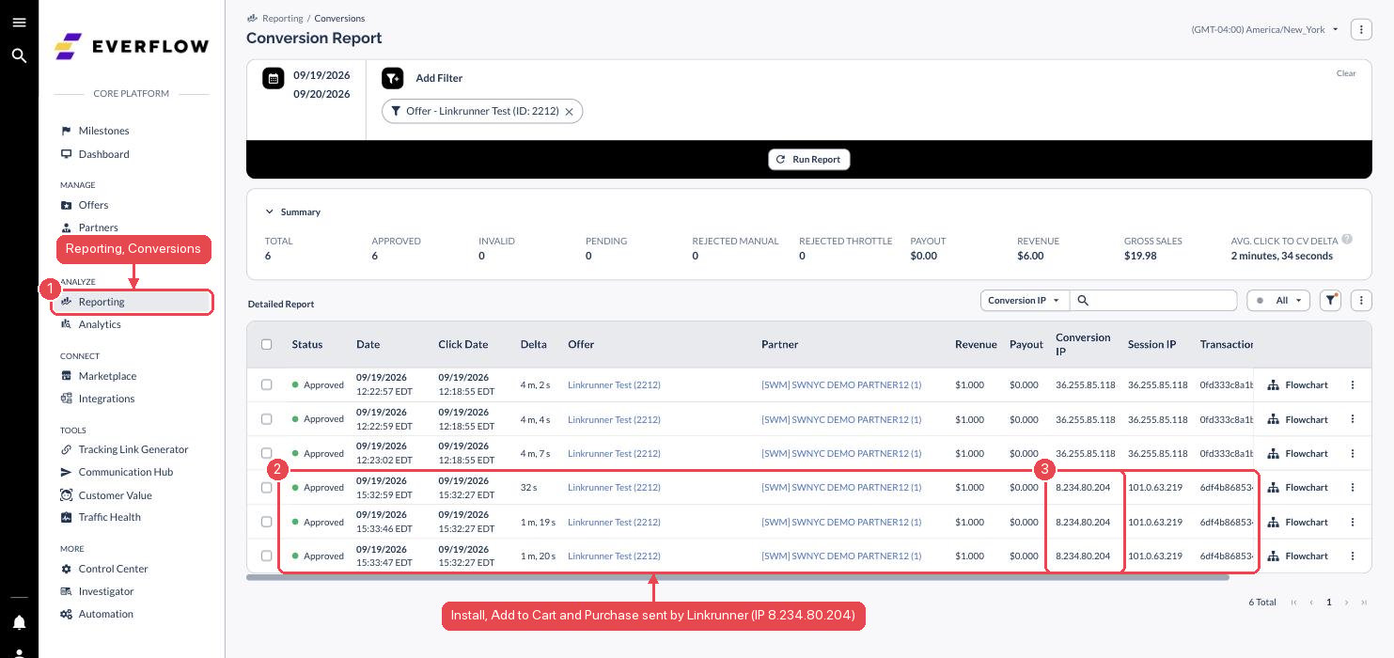The height and width of the screenshot is (658, 1394).
Task: Open Communication Hub in the sidebar
Action: (125, 472)
